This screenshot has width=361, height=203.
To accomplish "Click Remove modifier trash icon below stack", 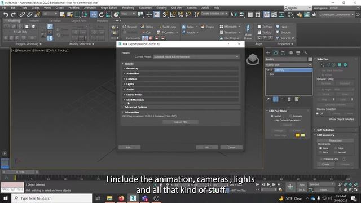I will [x=289, y=99].
